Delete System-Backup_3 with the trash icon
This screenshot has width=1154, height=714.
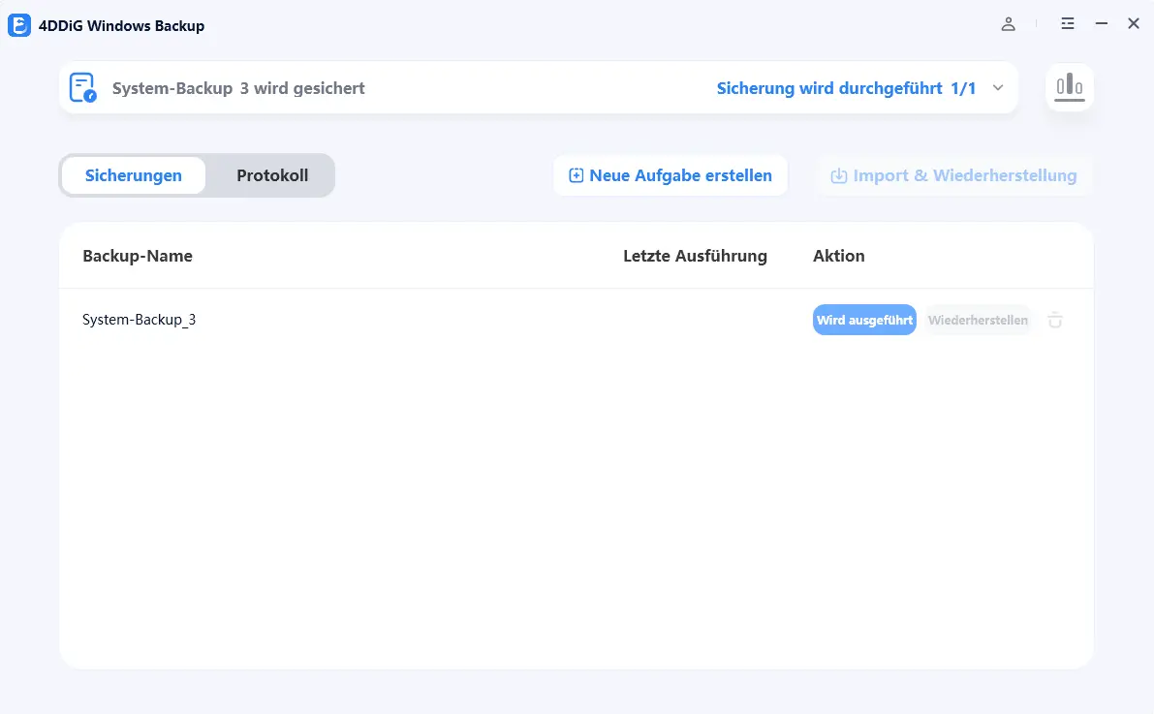[1055, 320]
